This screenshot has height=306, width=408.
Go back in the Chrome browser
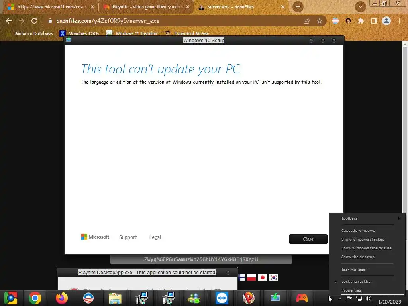pyautogui.click(x=9, y=21)
